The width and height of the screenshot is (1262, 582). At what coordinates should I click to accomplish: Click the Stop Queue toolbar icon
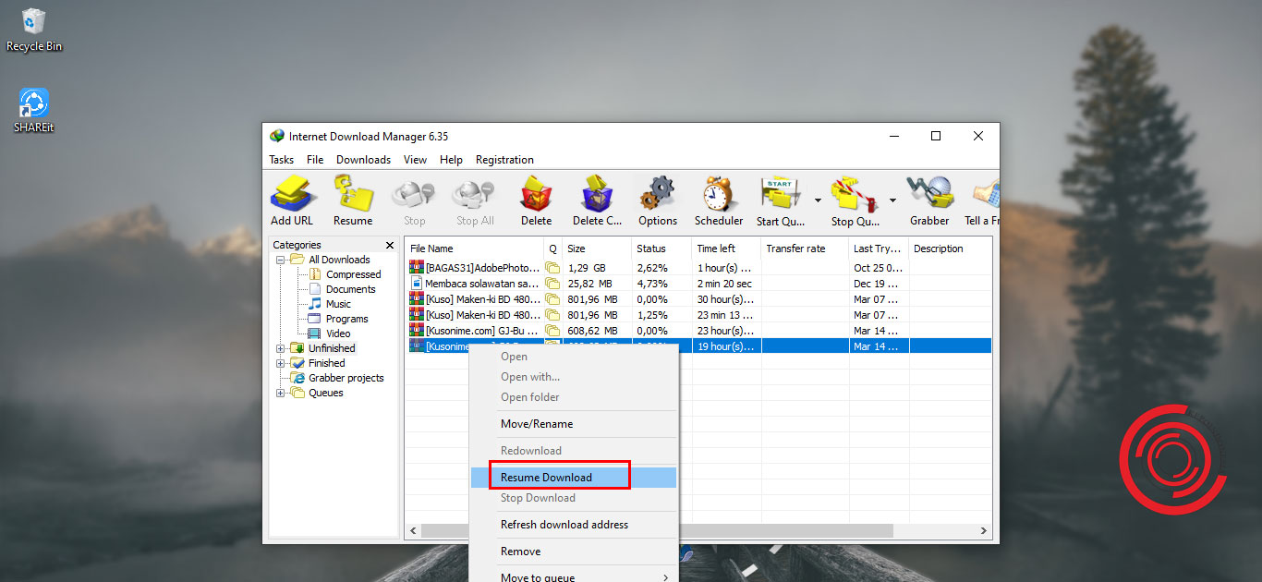tap(855, 200)
